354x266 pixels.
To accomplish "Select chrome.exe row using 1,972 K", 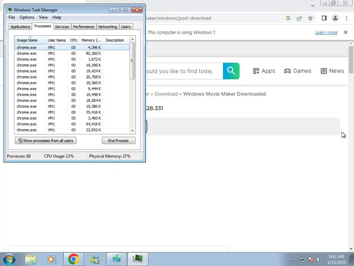I will (x=72, y=59).
